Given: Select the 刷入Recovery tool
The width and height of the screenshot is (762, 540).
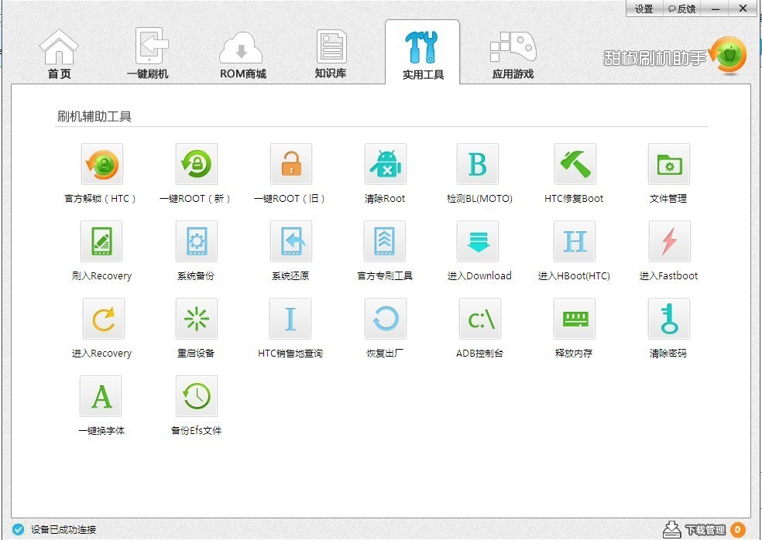Looking at the screenshot, I should tap(102, 241).
